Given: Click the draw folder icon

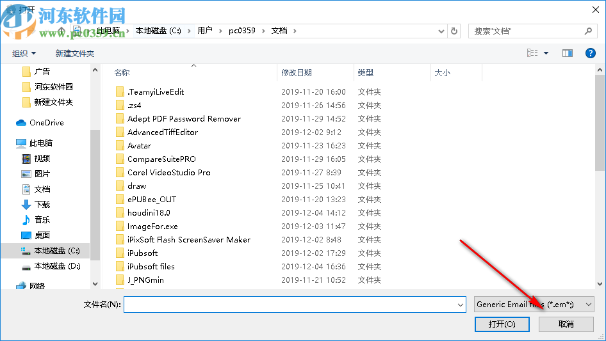Looking at the screenshot, I should [120, 186].
